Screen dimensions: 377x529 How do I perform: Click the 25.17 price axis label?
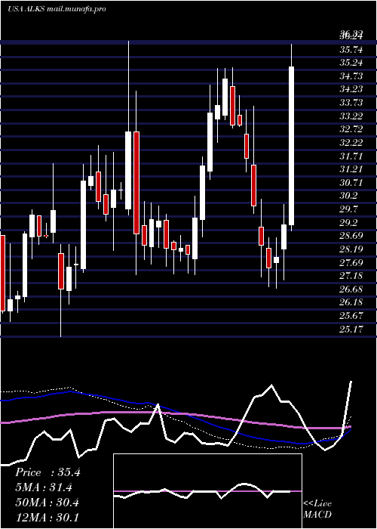351,329
